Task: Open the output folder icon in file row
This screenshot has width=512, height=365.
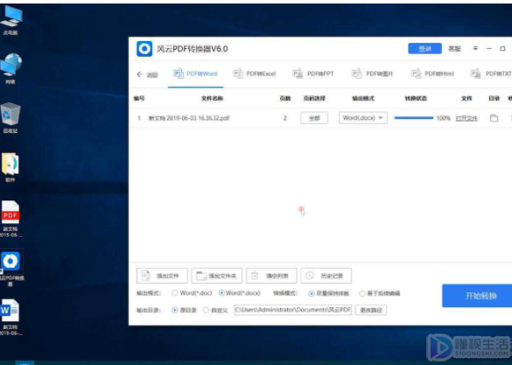Action: point(494,118)
